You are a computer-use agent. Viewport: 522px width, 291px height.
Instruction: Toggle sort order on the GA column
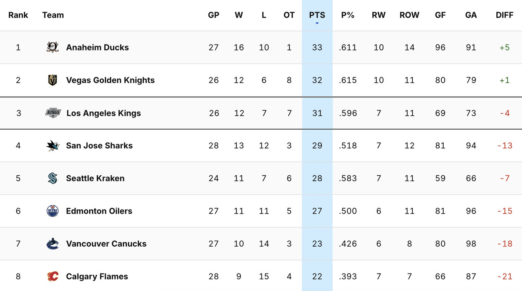point(471,15)
